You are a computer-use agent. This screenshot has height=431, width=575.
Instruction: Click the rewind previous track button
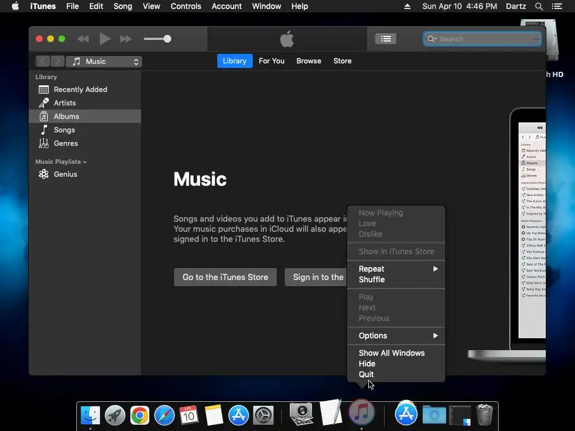(x=83, y=39)
